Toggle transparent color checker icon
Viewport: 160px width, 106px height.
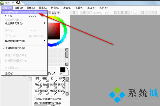61,74
